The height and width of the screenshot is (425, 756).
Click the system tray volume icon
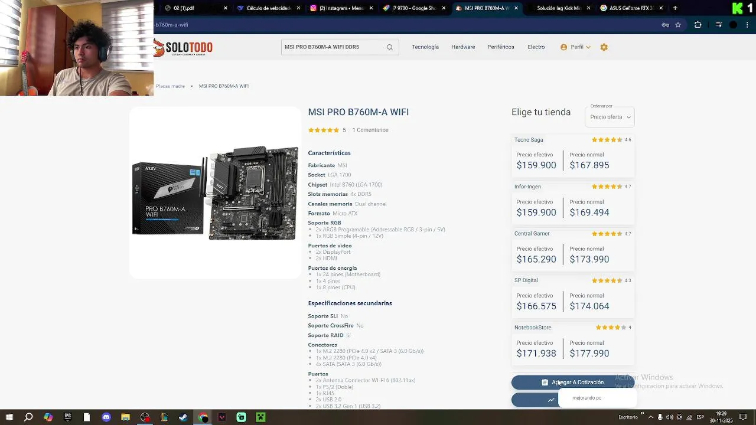[669, 417]
